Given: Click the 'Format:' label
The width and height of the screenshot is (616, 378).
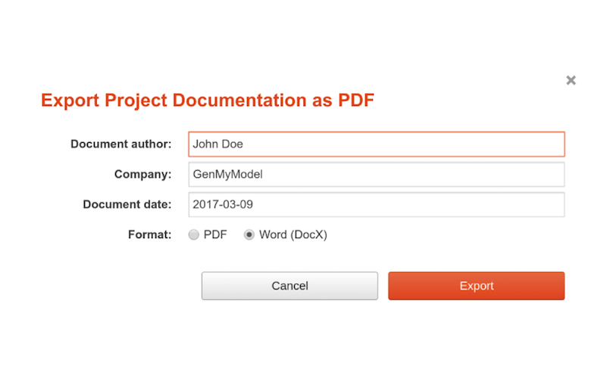Looking at the screenshot, I should pyautogui.click(x=150, y=234).
